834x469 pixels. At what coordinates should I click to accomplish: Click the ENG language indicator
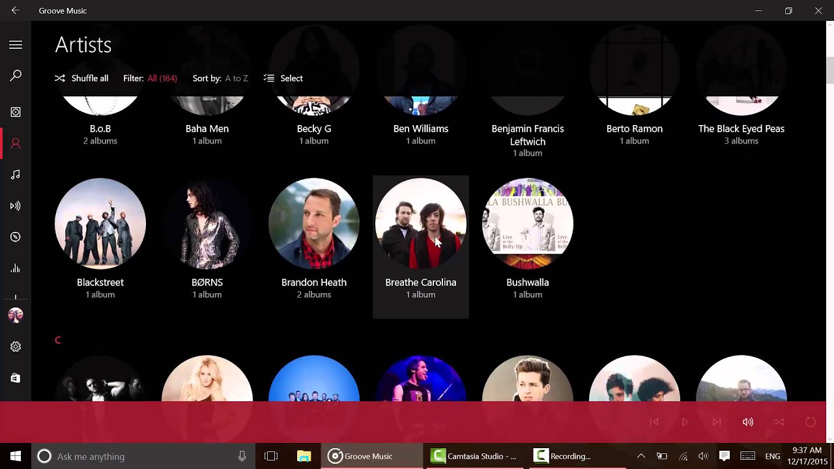[773, 456]
